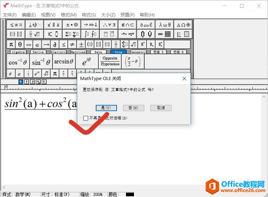This screenshot has width=268, height=197.
Task: Open the 编辑(E) menu
Action: point(29,15)
